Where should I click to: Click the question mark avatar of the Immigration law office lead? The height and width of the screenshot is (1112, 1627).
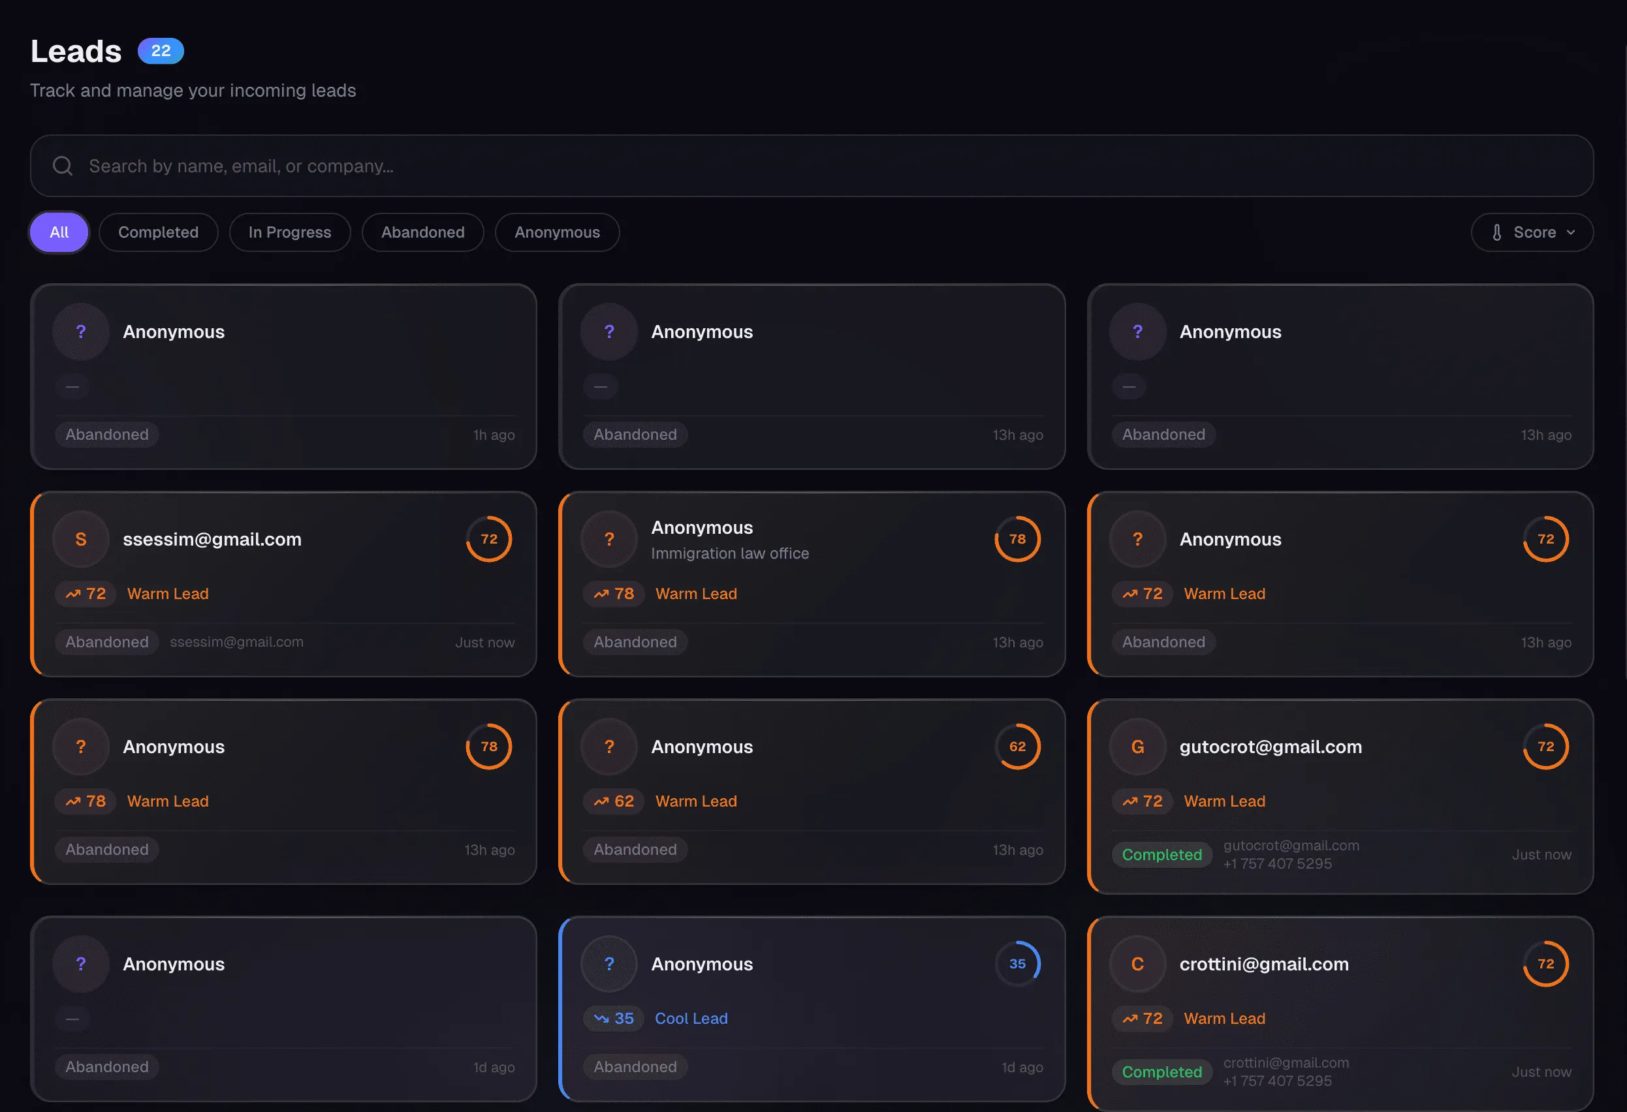point(608,539)
